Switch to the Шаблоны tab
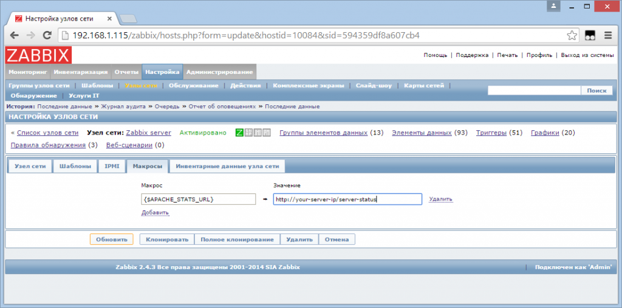Viewport: 622px width, 308px height. (x=75, y=166)
